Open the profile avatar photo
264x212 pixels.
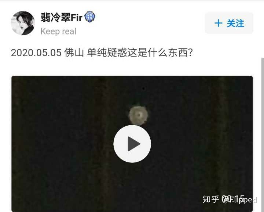[23, 23]
